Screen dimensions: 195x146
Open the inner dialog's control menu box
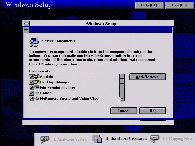pos(27,30)
